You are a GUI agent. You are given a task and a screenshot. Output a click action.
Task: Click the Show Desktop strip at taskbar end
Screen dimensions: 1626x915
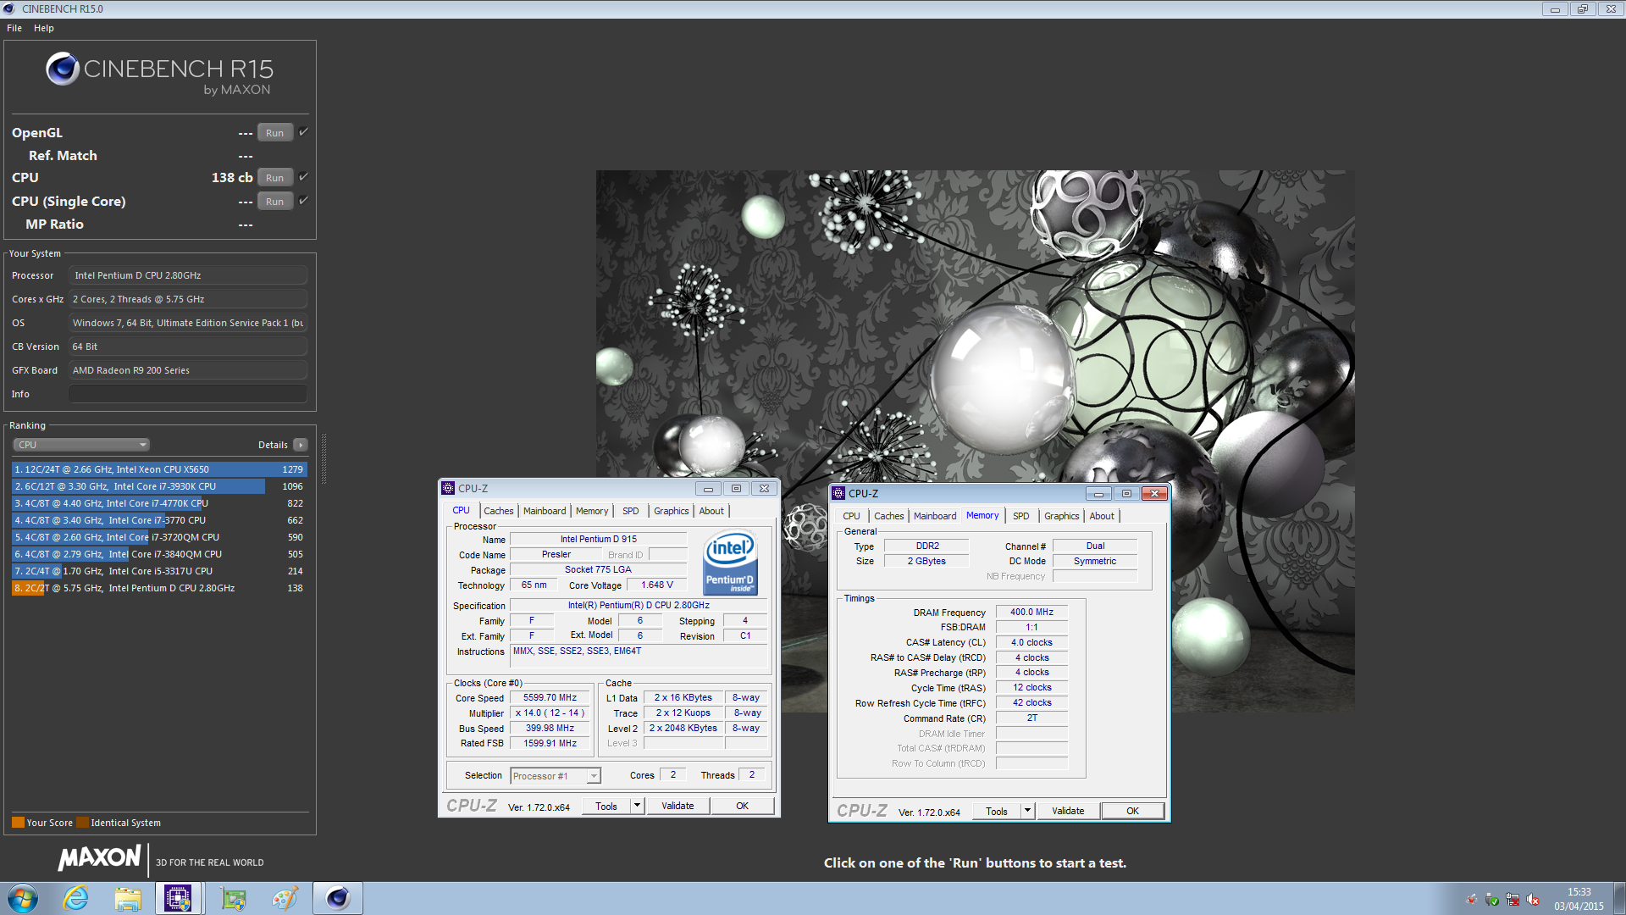coord(1620,898)
